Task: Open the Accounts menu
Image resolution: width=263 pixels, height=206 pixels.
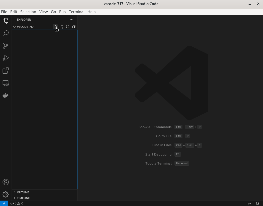Action: 6,182
